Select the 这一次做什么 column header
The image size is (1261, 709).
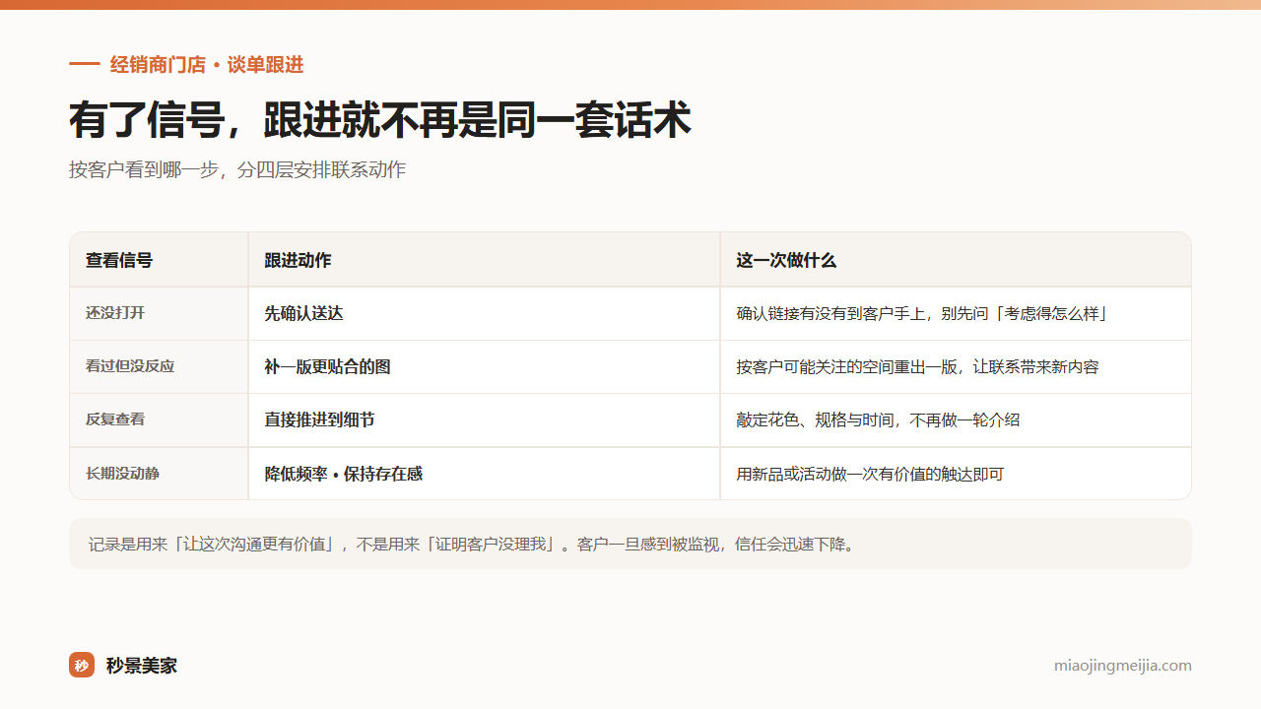(956, 260)
